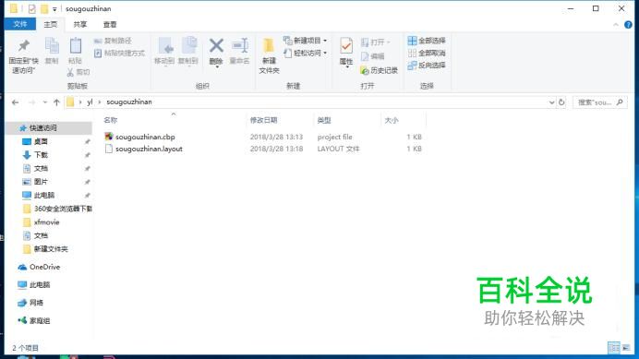
Task: Click Edit (编辑) ribbon button
Action: [372, 56]
